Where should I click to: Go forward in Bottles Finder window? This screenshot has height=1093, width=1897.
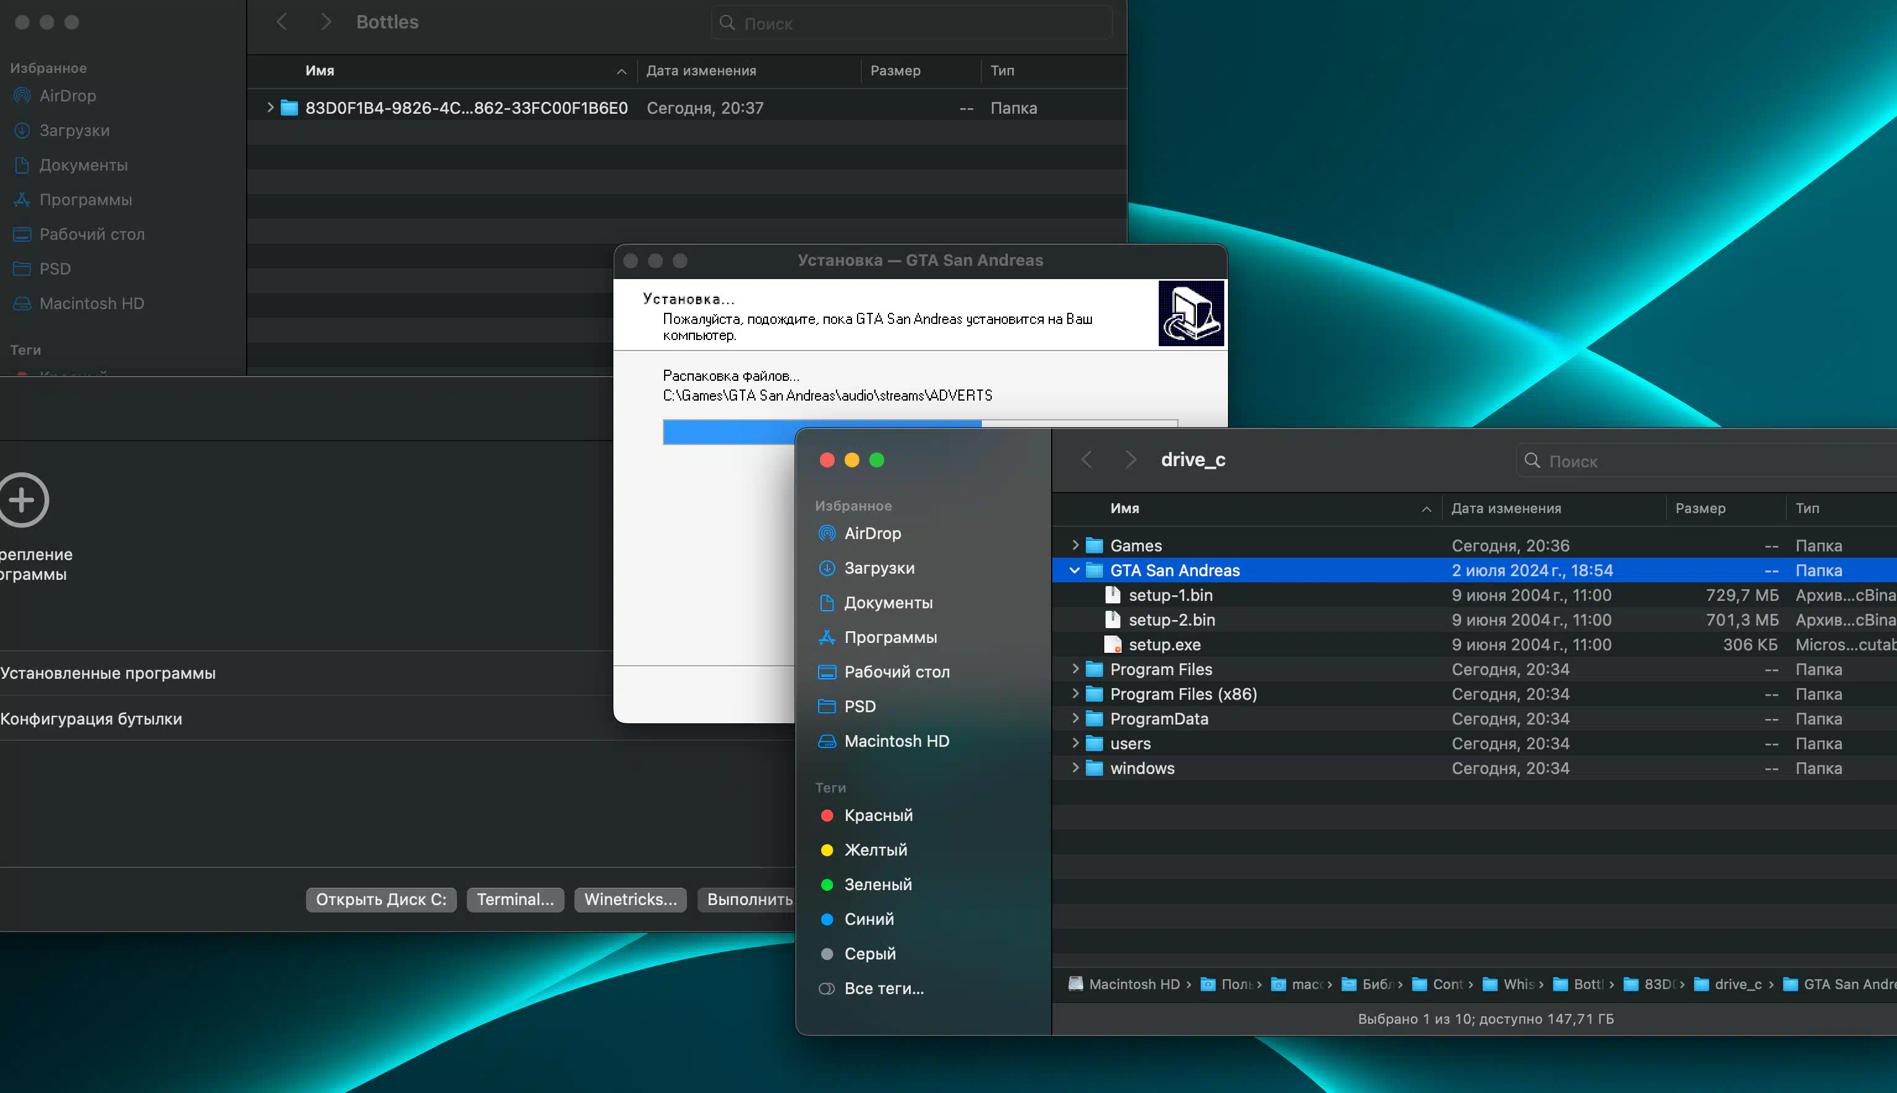(x=325, y=22)
